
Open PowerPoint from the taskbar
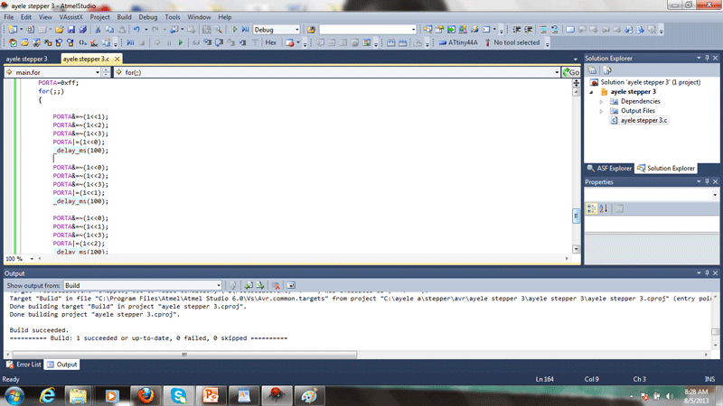click(x=211, y=395)
